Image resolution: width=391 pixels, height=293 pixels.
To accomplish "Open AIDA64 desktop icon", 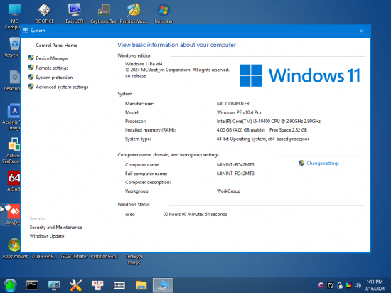I will (14, 181).
